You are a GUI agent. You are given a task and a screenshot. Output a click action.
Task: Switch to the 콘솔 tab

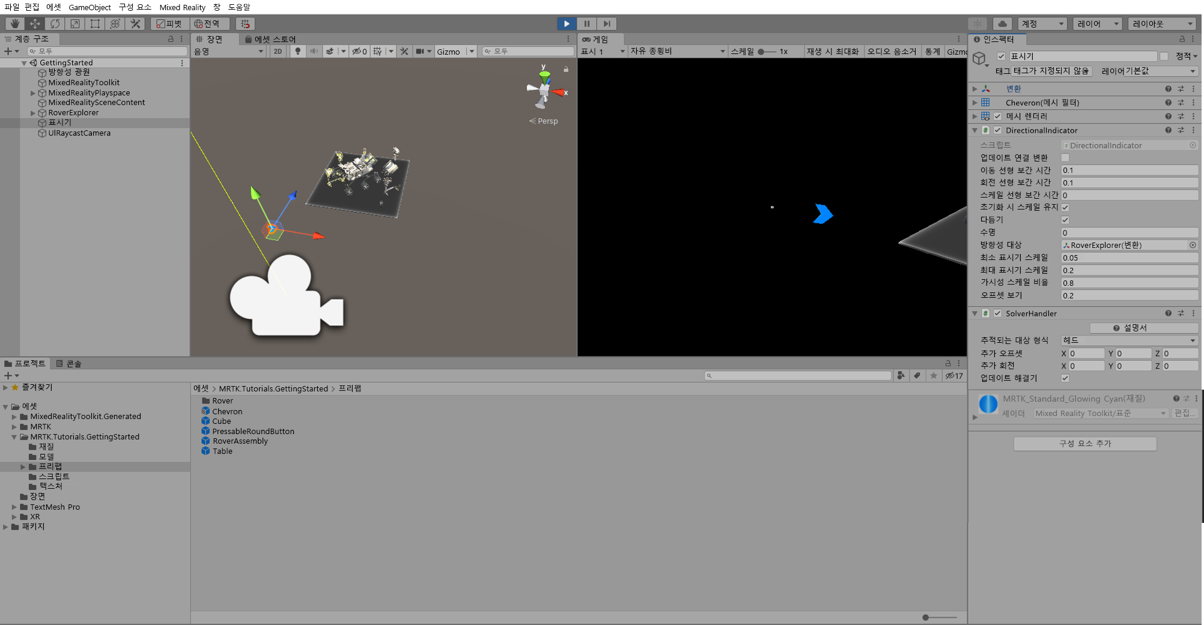coord(69,364)
